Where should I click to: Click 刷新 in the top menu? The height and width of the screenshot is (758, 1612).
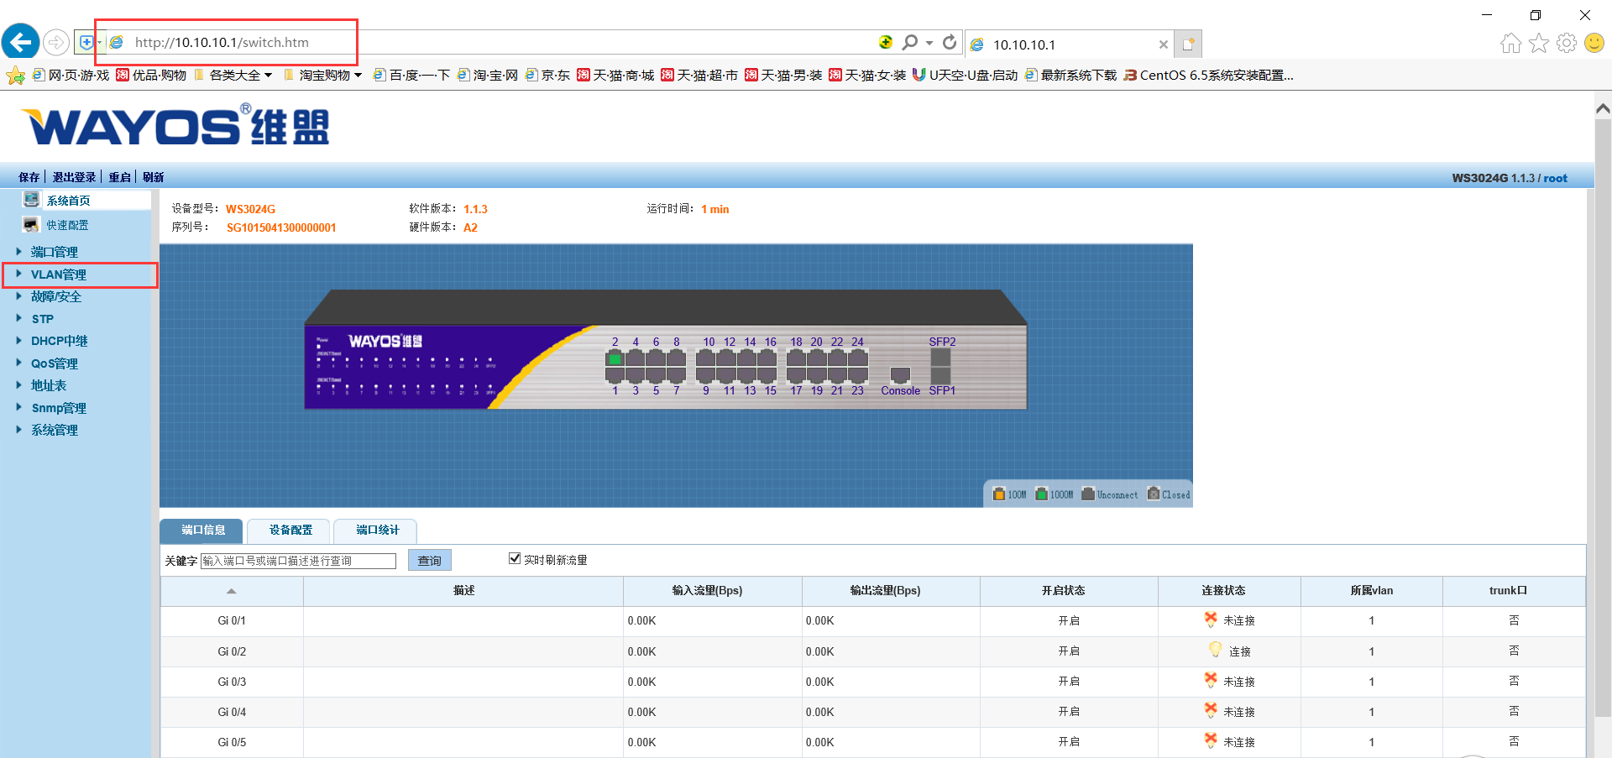tap(153, 177)
